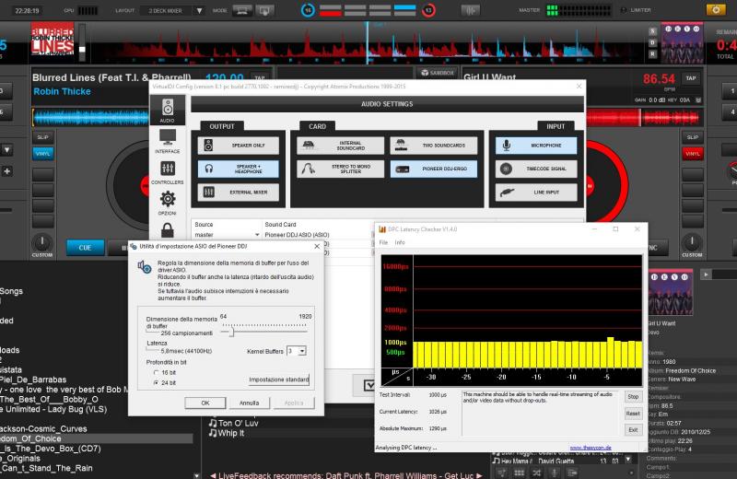Open the Interface settings section

coord(167,141)
